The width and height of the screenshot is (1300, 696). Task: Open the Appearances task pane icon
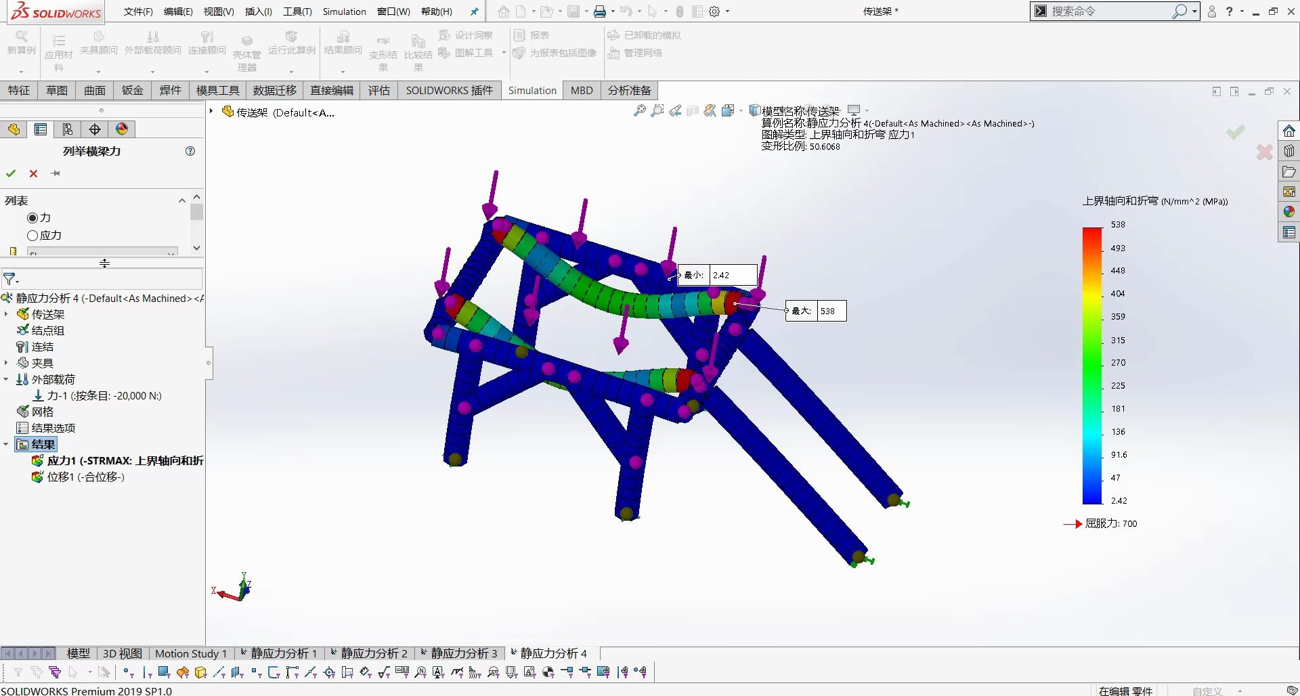coord(1289,212)
